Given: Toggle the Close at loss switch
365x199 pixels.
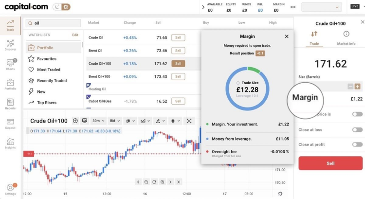Looking at the screenshot, I should coord(357,130).
